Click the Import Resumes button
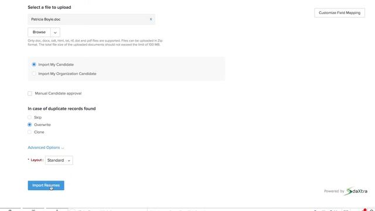 [x=46, y=185]
